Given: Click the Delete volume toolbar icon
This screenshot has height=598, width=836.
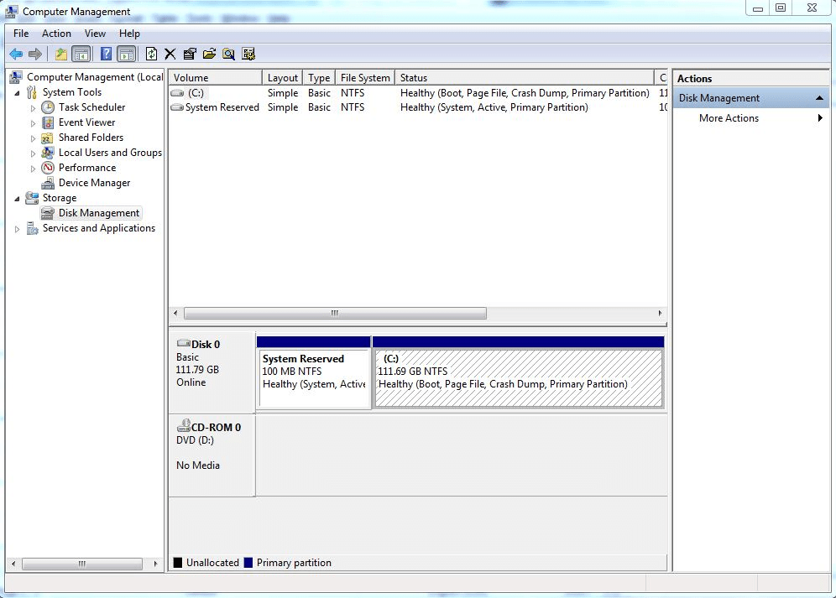Looking at the screenshot, I should (170, 53).
